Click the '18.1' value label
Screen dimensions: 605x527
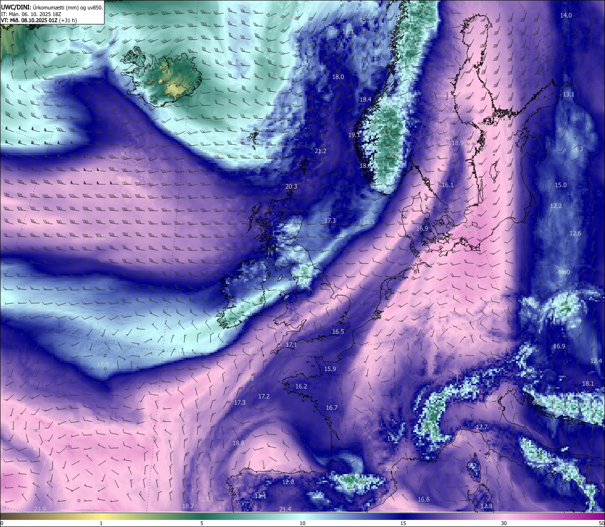point(588,384)
